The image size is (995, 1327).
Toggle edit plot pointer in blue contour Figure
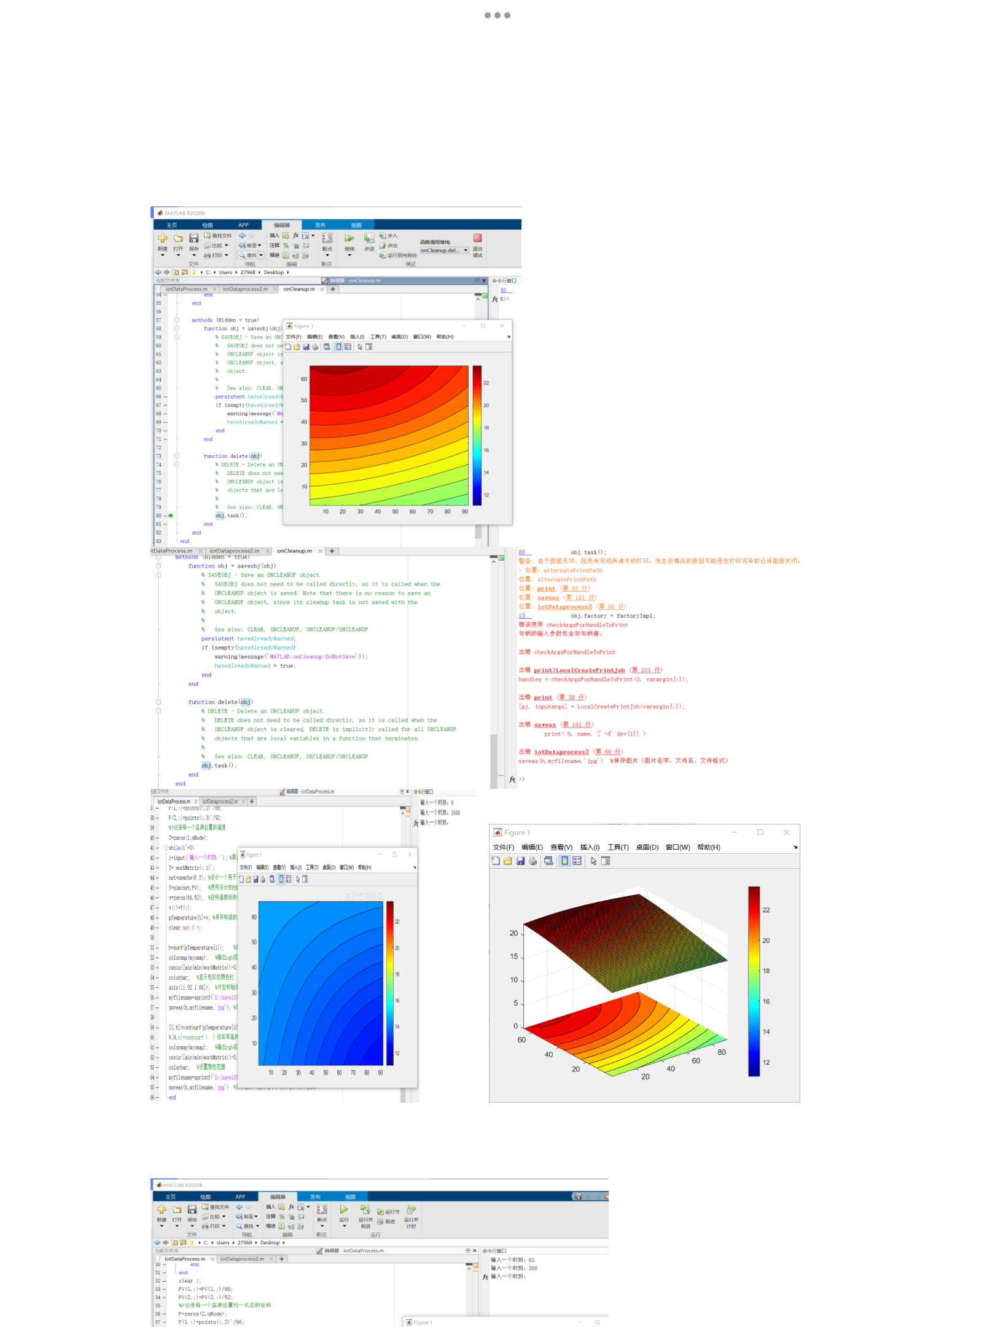pos(298,879)
